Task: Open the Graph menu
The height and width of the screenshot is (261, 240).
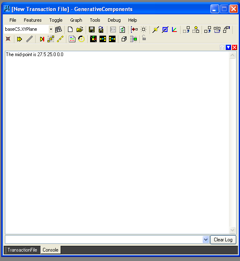Action: 76,20
